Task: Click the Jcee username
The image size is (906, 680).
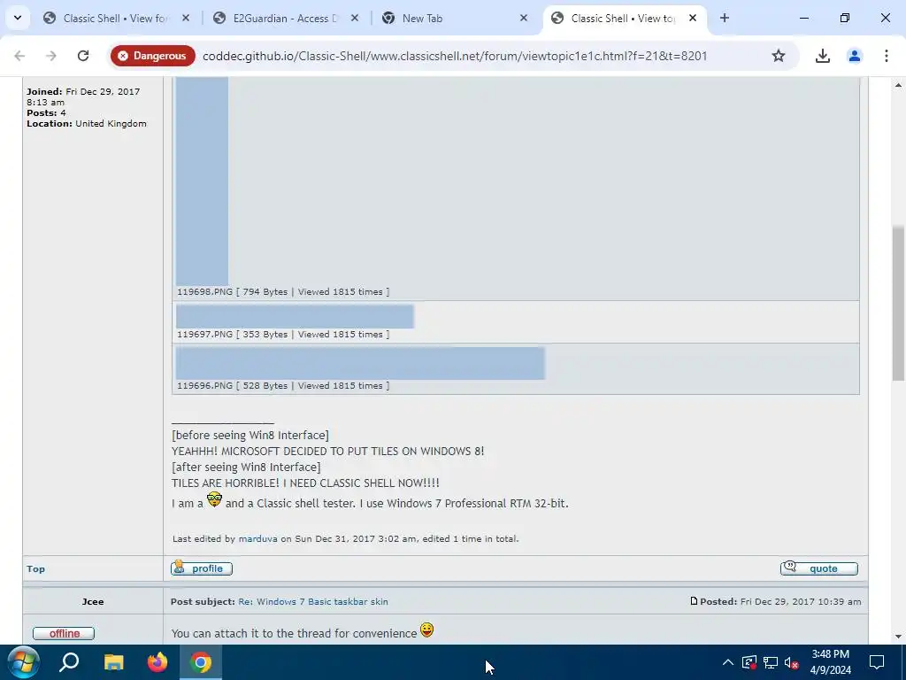Action: pyautogui.click(x=92, y=601)
